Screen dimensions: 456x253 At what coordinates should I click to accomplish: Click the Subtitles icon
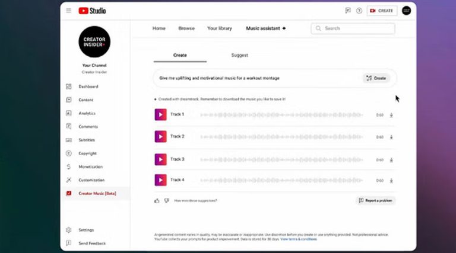(69, 140)
